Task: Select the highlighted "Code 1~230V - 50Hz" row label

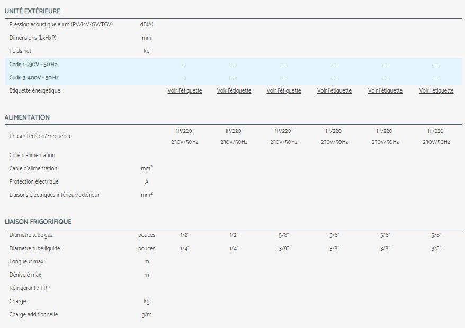Action: 33,65
